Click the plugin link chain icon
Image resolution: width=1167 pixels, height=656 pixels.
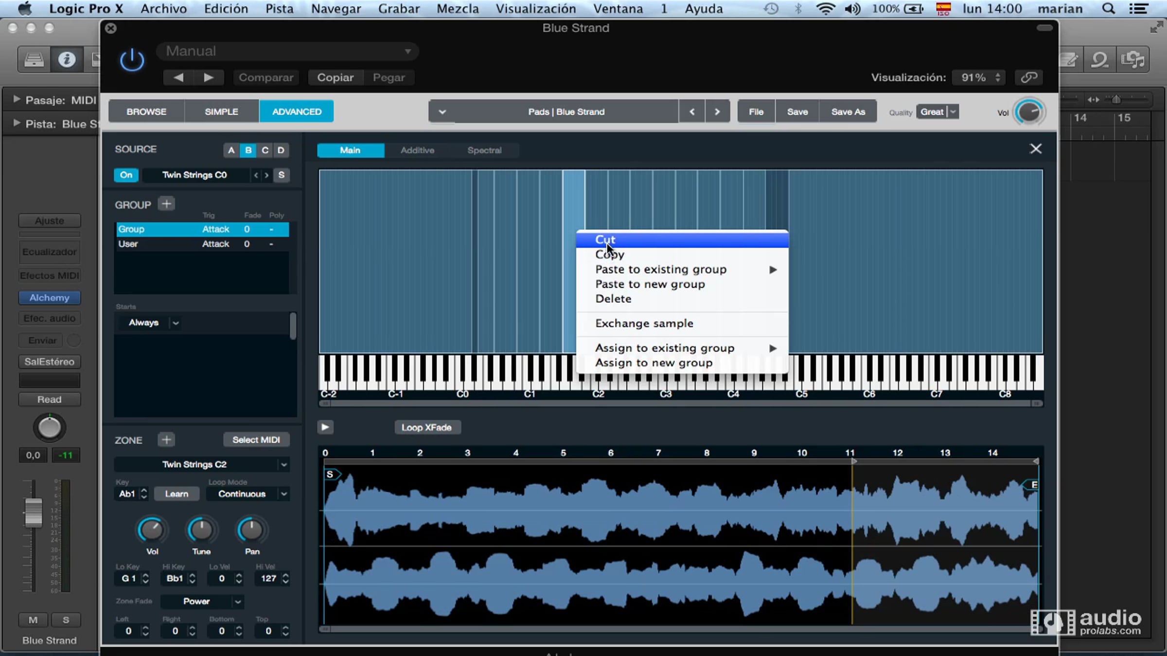pyautogui.click(x=1029, y=77)
